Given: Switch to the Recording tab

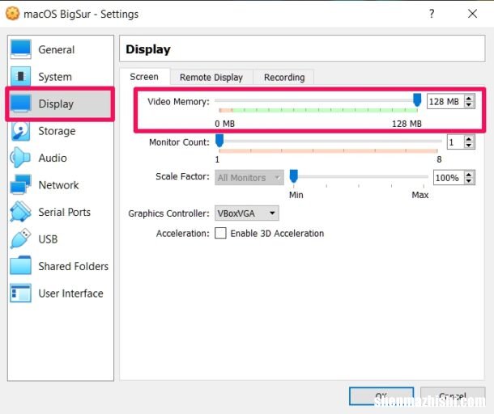Looking at the screenshot, I should (284, 78).
